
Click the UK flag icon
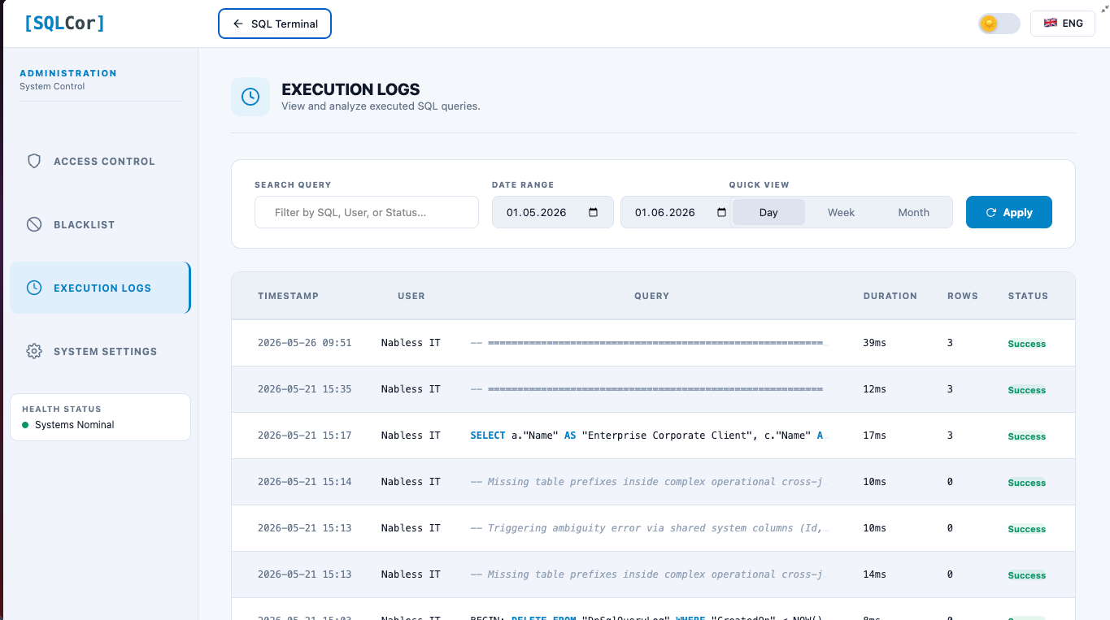(1050, 24)
